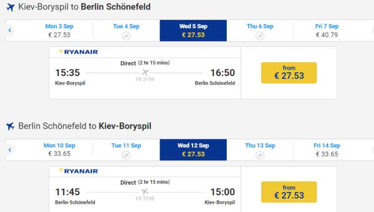Click the Ryanair logo on outbound flight card
374x212 pixels.
(x=78, y=52)
